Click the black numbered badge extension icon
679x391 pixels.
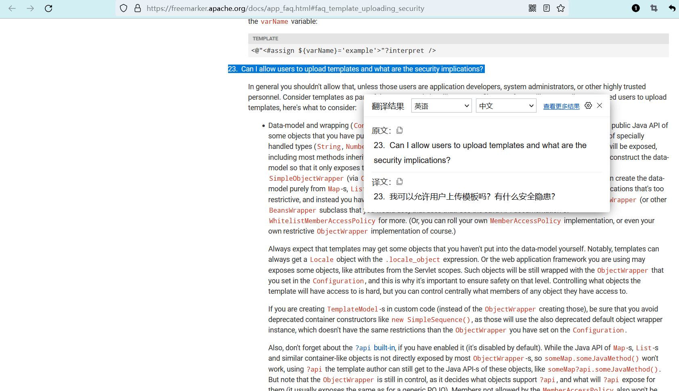tap(636, 8)
